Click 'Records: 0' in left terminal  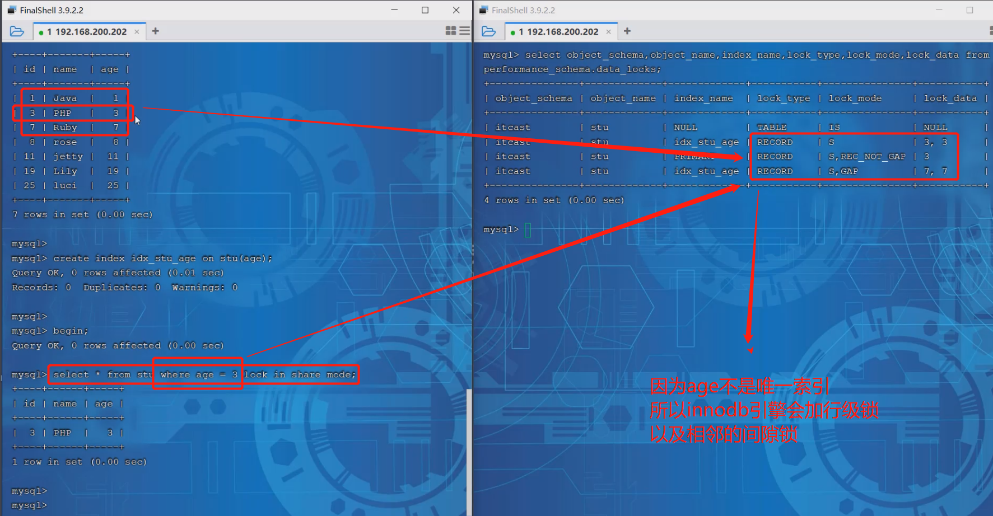click(x=41, y=288)
